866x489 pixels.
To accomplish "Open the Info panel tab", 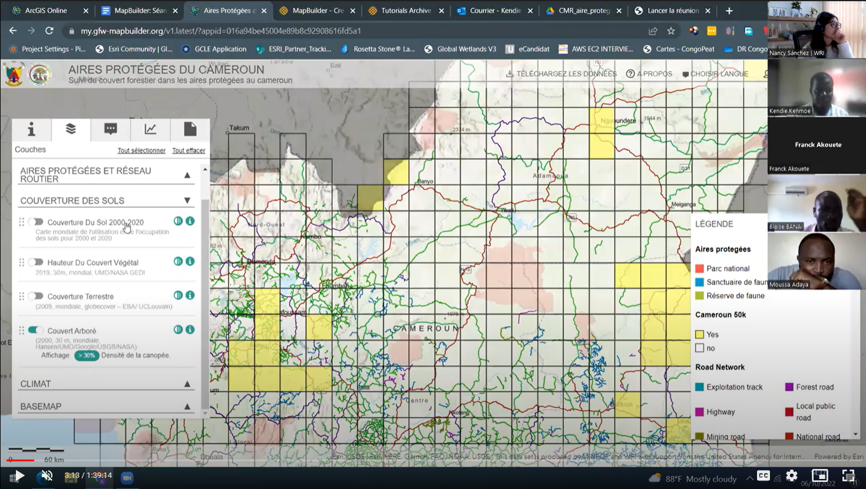I will pos(31,129).
